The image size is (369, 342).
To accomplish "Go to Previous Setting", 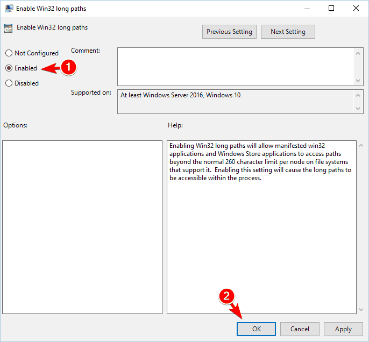I will (229, 32).
